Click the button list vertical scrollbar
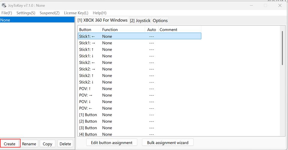 point(282,48)
